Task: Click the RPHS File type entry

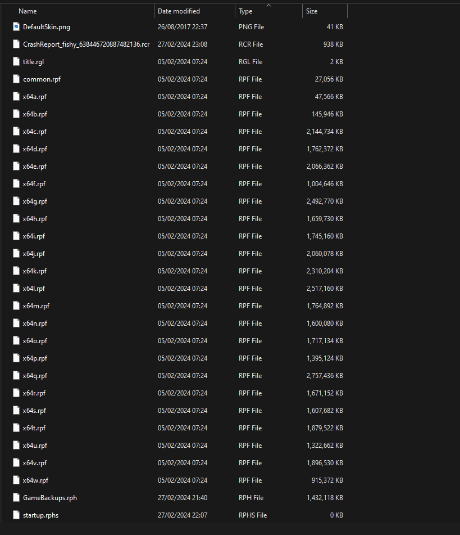Action: (x=252, y=515)
